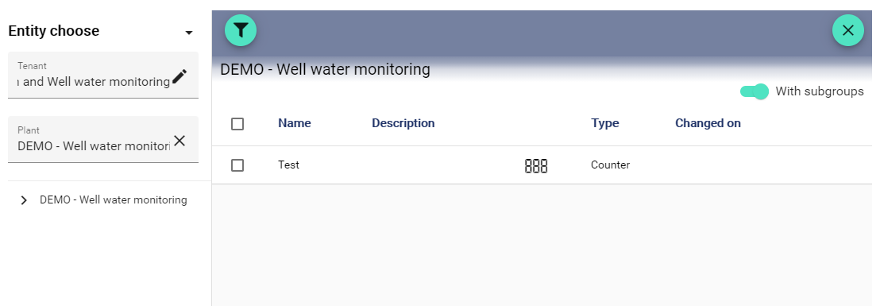Click the Plant input field
The width and height of the screenshot is (880, 306).
pyautogui.click(x=93, y=146)
